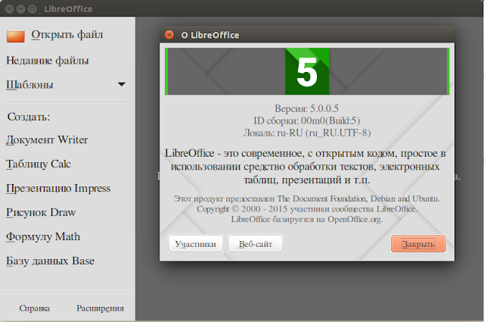Create a new Рисунок Draw

[41, 212]
